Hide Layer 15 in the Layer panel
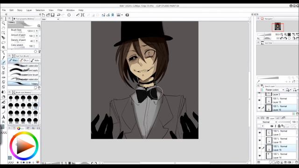This screenshot has width=299, height=168. [260, 140]
